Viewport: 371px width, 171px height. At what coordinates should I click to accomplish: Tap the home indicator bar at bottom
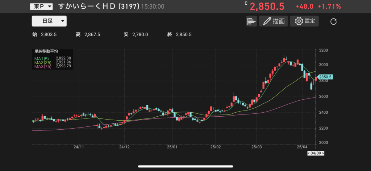pyautogui.click(x=185, y=167)
